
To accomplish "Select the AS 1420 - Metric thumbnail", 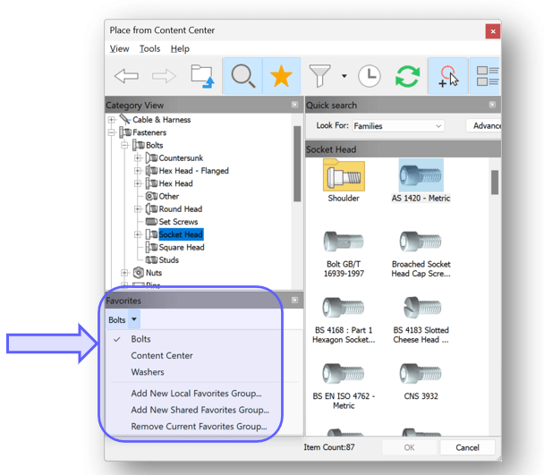I will click(421, 179).
